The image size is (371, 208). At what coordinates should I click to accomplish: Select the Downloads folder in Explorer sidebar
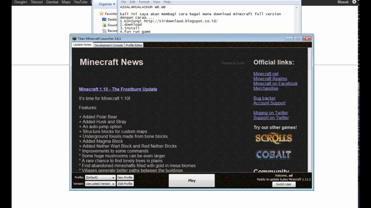point(110,25)
